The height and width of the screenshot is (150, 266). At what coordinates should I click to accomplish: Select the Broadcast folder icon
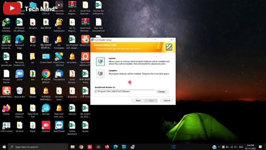coord(72,92)
